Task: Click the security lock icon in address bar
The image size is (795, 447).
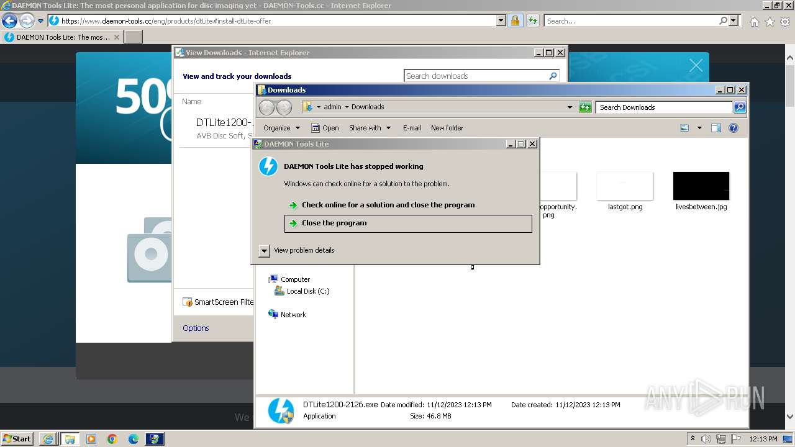Action: coord(515,20)
